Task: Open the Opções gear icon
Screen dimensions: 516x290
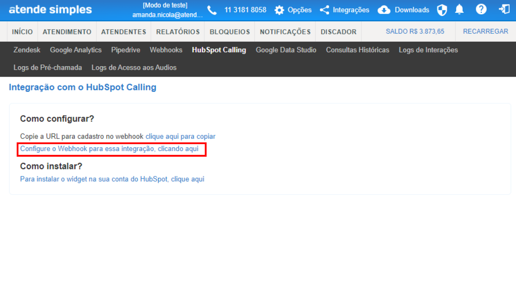Action: click(279, 10)
